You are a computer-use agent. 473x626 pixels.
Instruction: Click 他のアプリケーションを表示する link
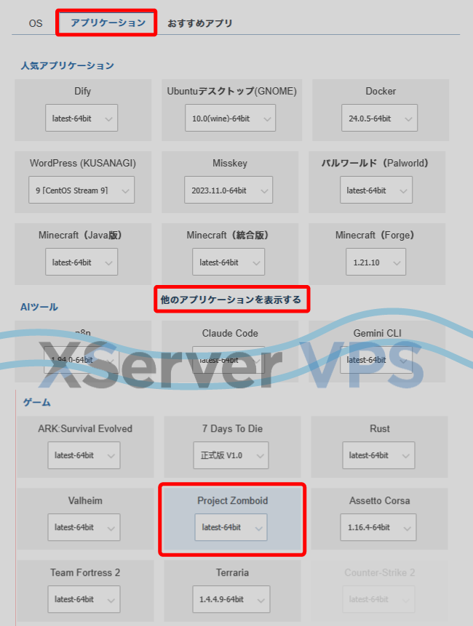pos(231,299)
